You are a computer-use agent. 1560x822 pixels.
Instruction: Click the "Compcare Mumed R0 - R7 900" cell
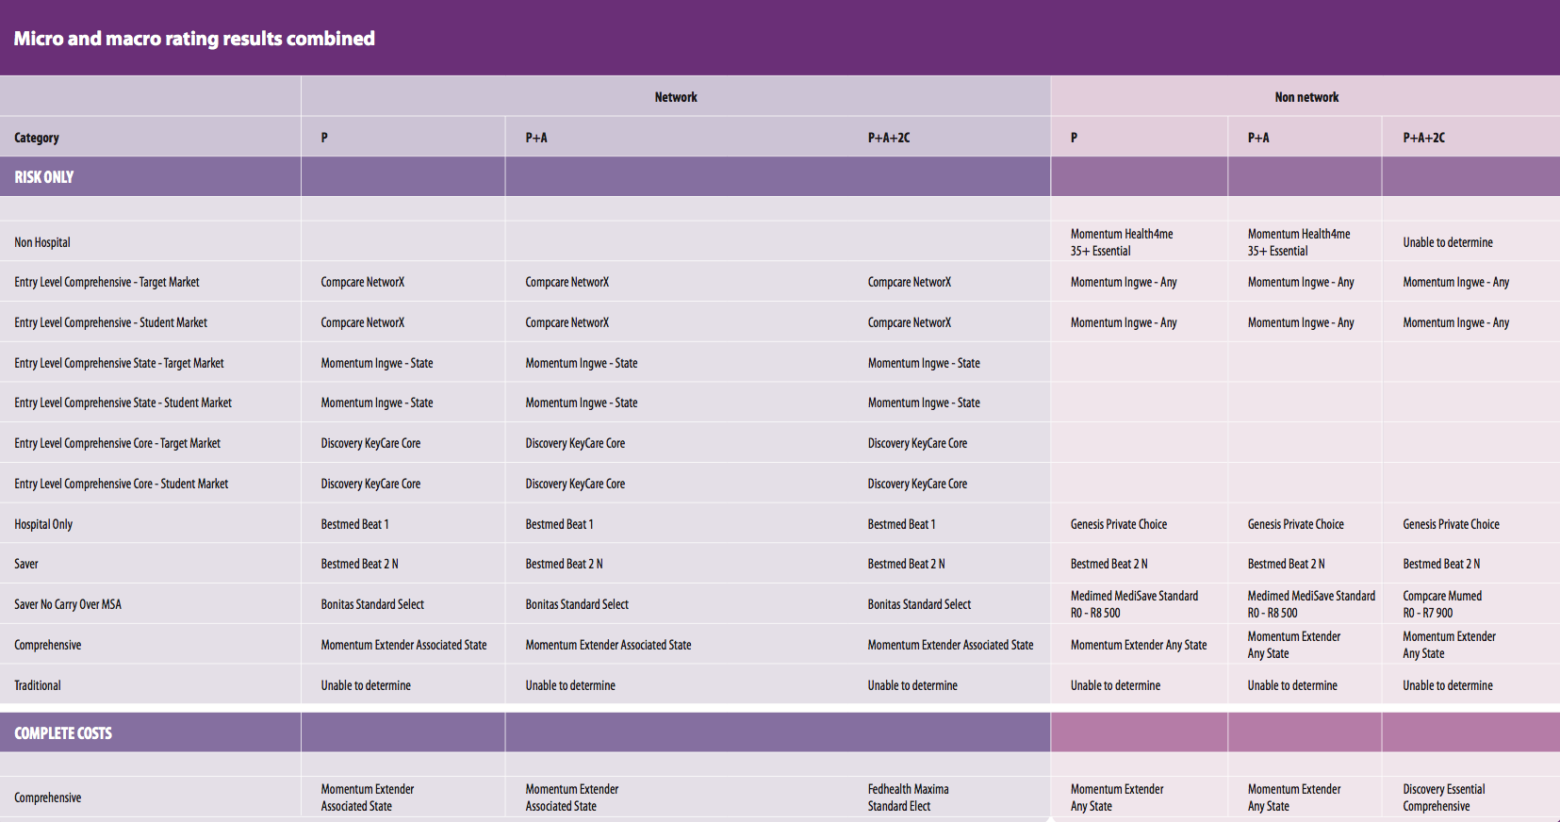click(x=1442, y=604)
